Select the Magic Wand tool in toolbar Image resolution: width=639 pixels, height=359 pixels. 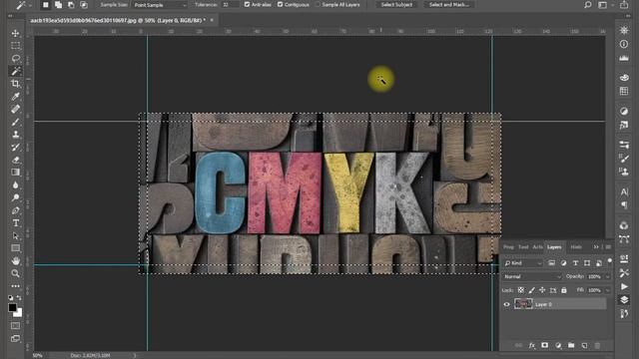click(x=16, y=71)
